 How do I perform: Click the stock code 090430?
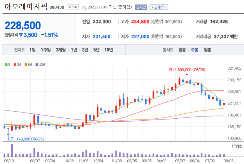coord(57,7)
